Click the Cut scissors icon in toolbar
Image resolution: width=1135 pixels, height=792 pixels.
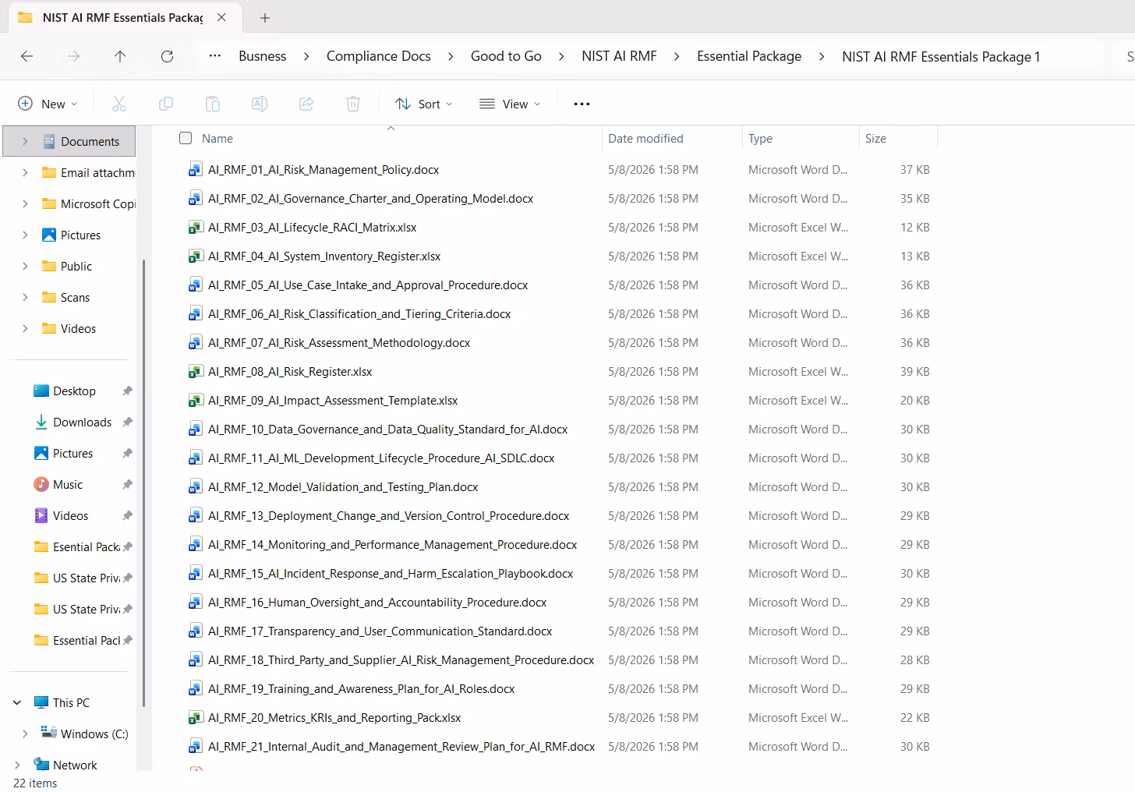pyautogui.click(x=119, y=104)
